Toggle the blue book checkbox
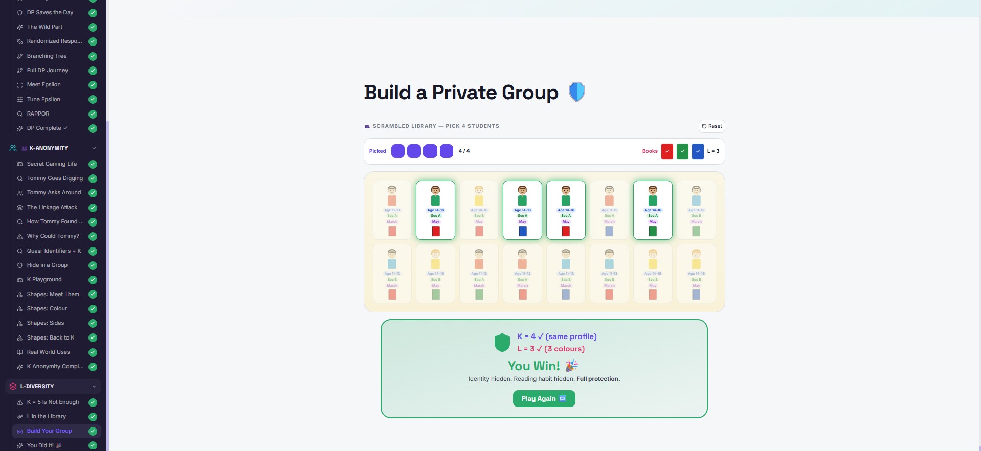This screenshot has width=981, height=451. pyautogui.click(x=698, y=151)
